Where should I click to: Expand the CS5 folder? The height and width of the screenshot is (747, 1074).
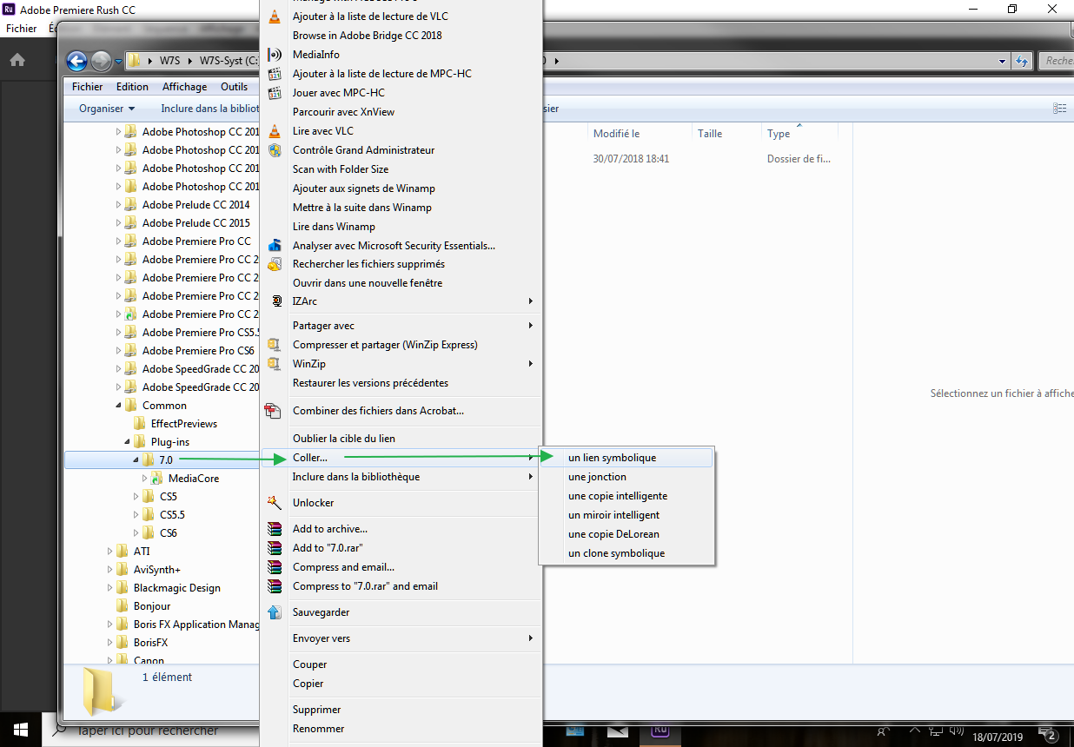136,497
